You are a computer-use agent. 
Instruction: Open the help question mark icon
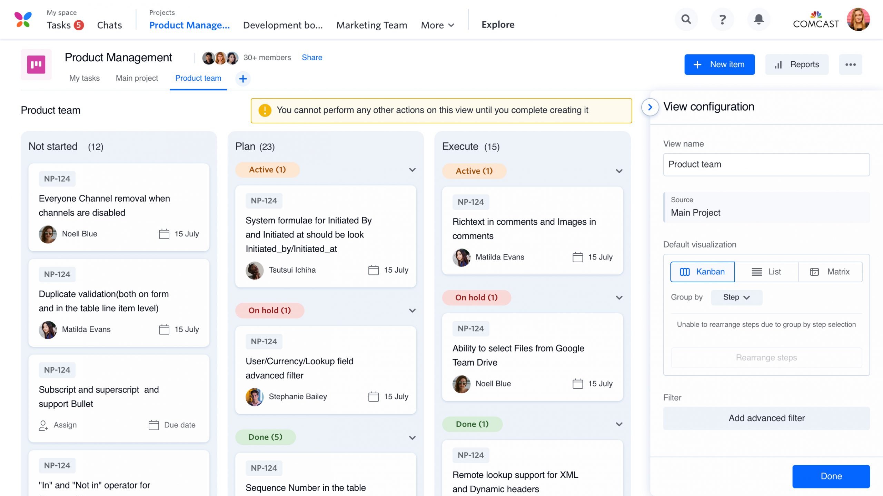(x=722, y=19)
